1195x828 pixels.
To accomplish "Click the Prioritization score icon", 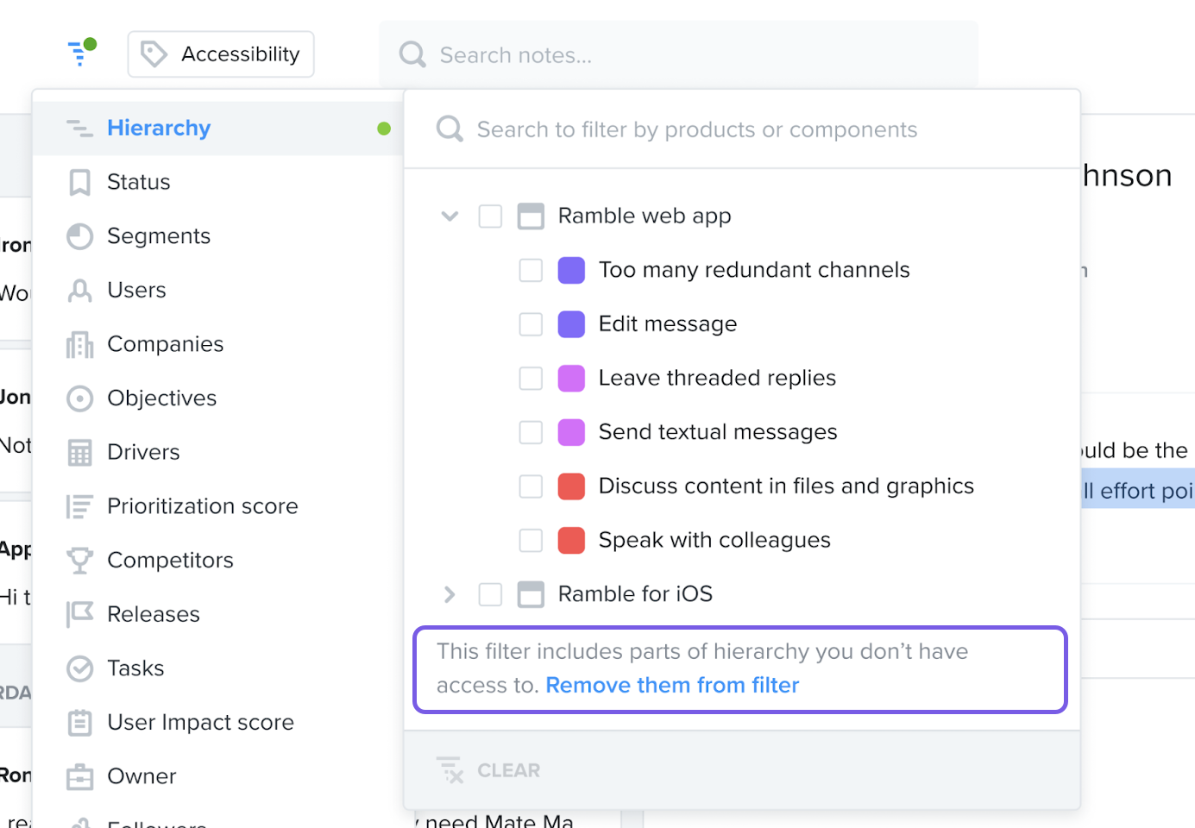I will click(x=79, y=506).
